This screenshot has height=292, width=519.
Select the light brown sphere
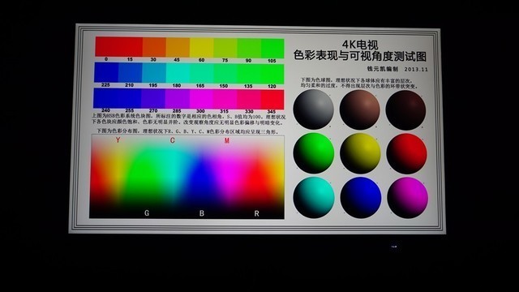point(360,110)
